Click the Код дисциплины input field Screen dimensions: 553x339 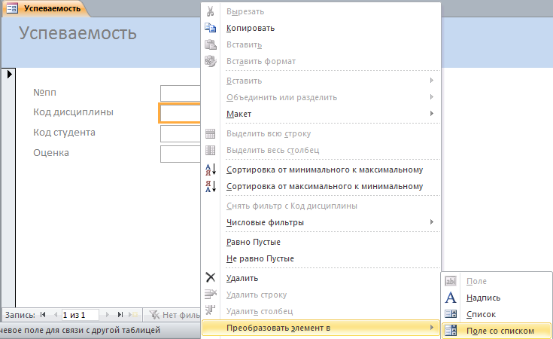(x=180, y=113)
